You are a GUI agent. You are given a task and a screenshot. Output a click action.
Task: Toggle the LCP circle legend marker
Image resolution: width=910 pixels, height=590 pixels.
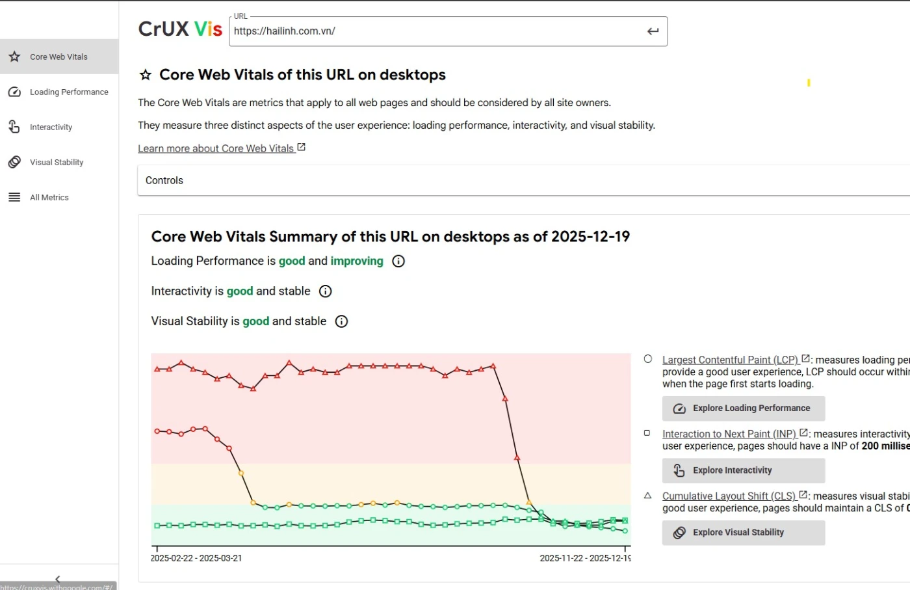point(648,359)
